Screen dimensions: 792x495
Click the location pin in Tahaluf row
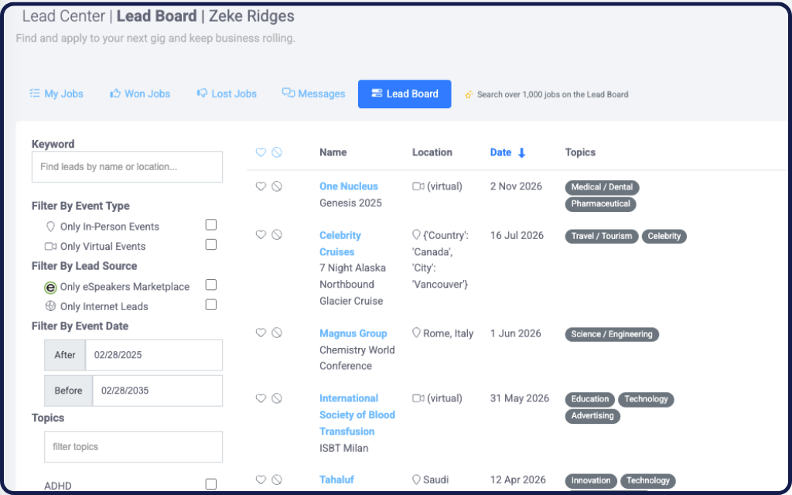(416, 480)
